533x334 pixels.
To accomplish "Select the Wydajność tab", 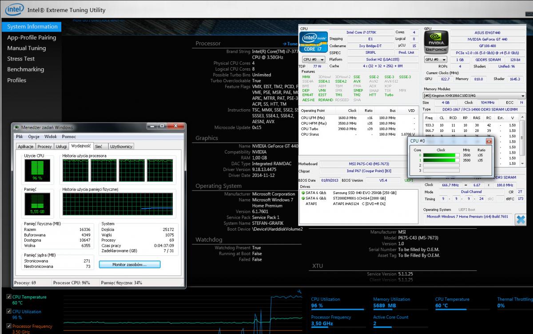I will point(81,146).
